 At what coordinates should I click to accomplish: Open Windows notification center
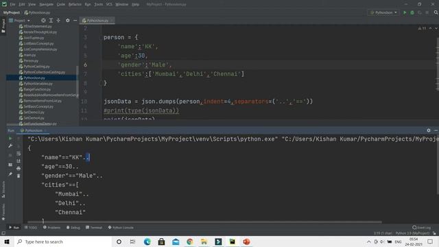430,242
